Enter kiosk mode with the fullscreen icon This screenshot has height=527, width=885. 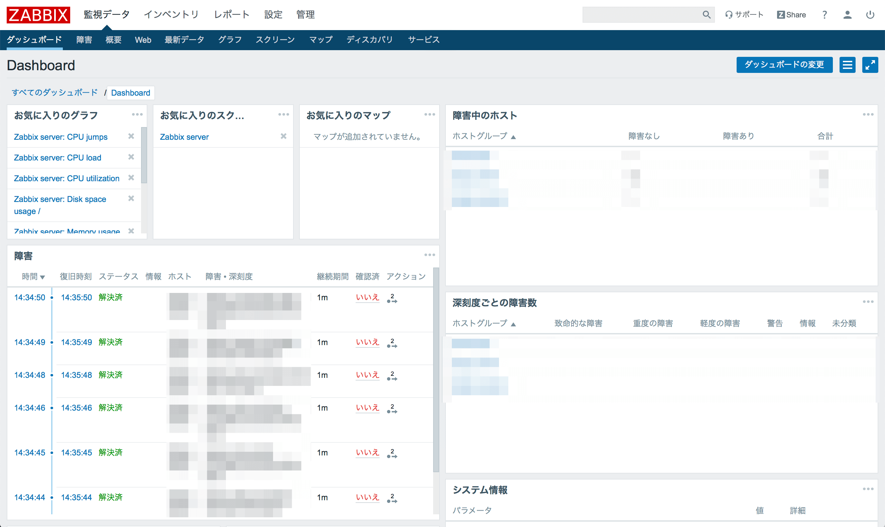pyautogui.click(x=870, y=65)
